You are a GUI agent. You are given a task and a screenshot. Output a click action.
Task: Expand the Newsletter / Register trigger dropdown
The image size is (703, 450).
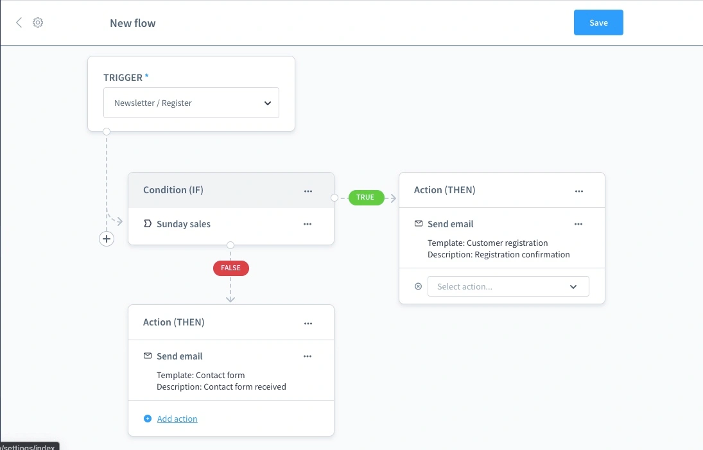click(x=191, y=103)
